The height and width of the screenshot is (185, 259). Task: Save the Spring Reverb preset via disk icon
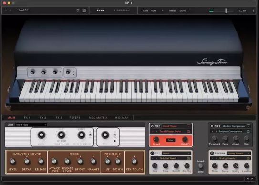coord(248,158)
